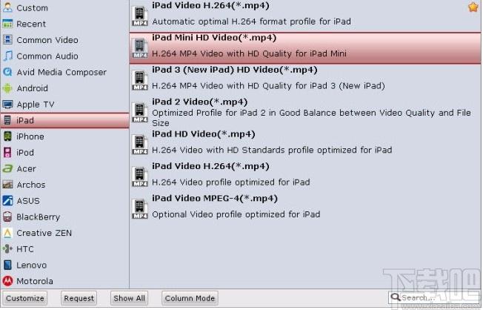483x310 pixels.
Task: Click the Customize button
Action: 25,298
